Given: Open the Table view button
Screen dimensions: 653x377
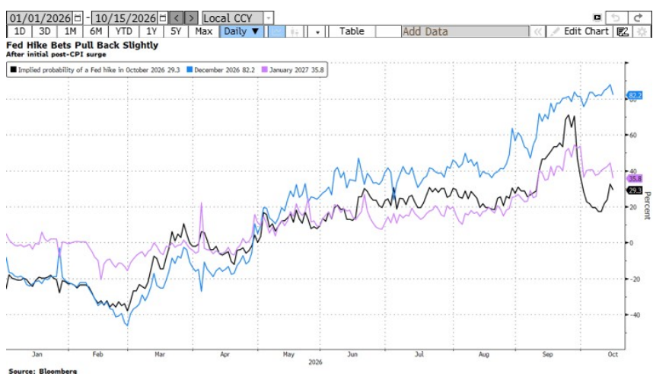Looking at the screenshot, I should [352, 31].
